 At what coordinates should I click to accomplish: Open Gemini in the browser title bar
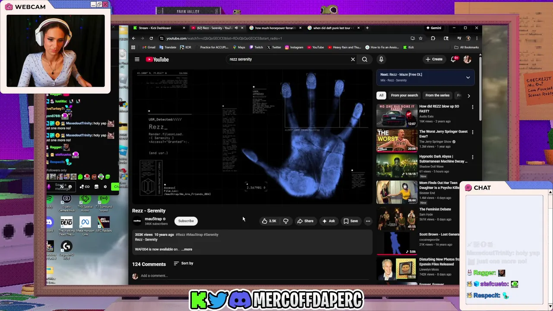coord(433,28)
